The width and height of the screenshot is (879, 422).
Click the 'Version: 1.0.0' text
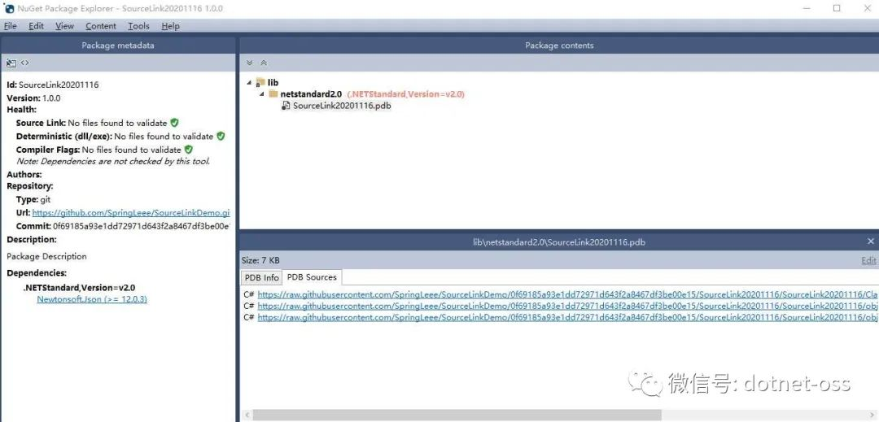pyautogui.click(x=33, y=98)
